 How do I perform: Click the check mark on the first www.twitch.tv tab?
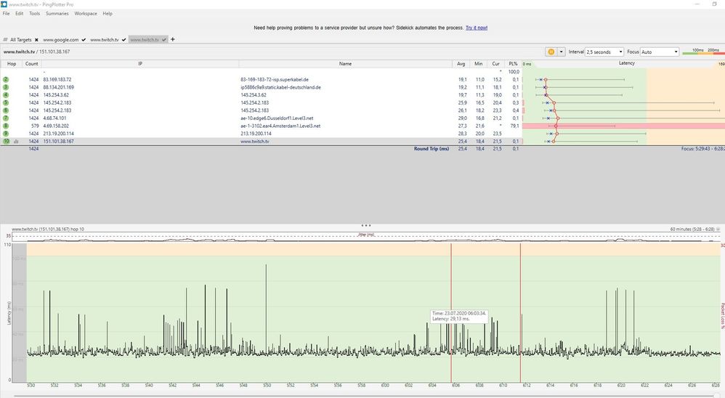[124, 39]
